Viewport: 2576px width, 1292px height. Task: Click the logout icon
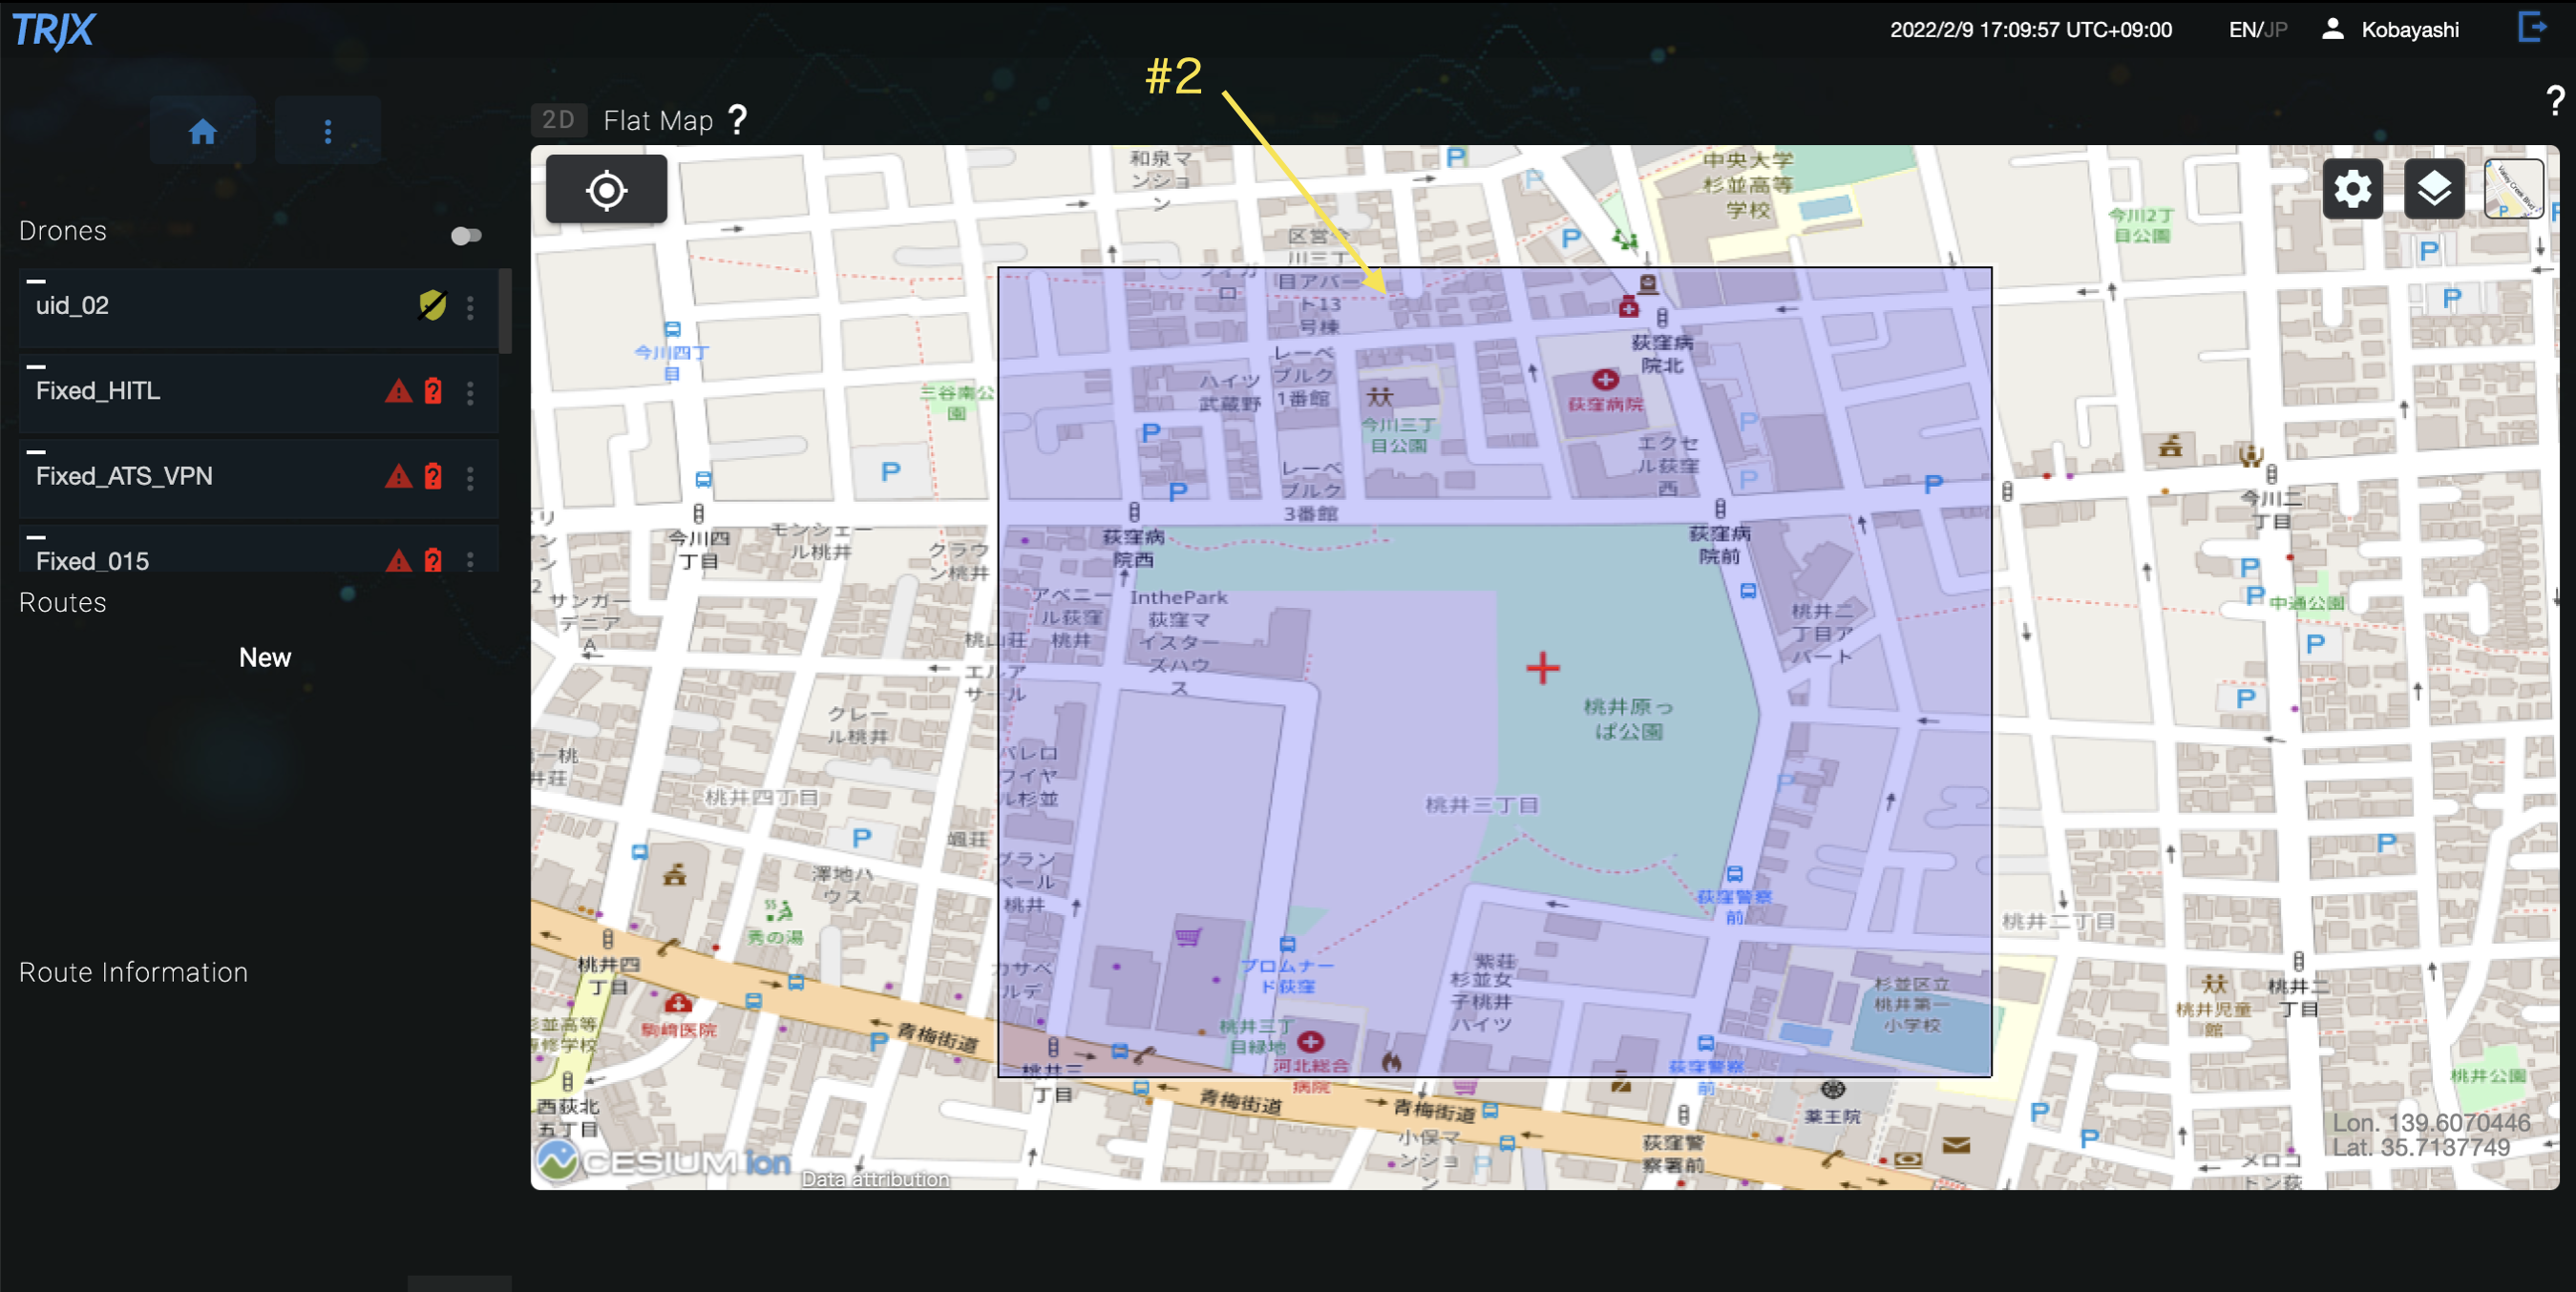[x=2531, y=28]
